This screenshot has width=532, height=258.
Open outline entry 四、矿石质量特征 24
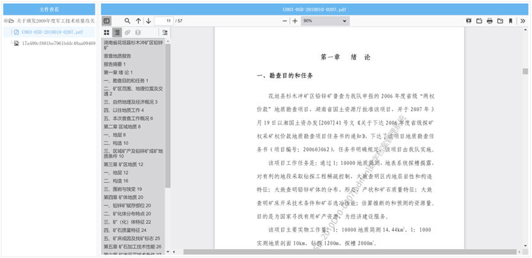[x=125, y=231]
